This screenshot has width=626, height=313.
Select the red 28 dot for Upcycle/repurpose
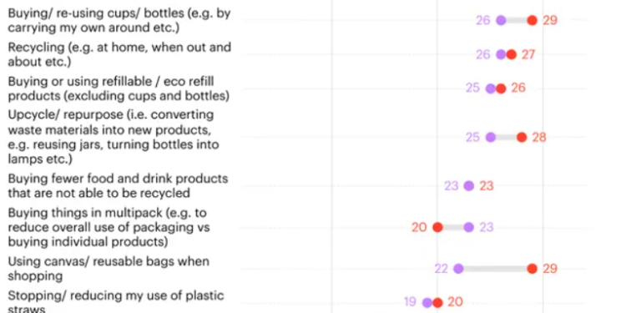click(x=522, y=138)
